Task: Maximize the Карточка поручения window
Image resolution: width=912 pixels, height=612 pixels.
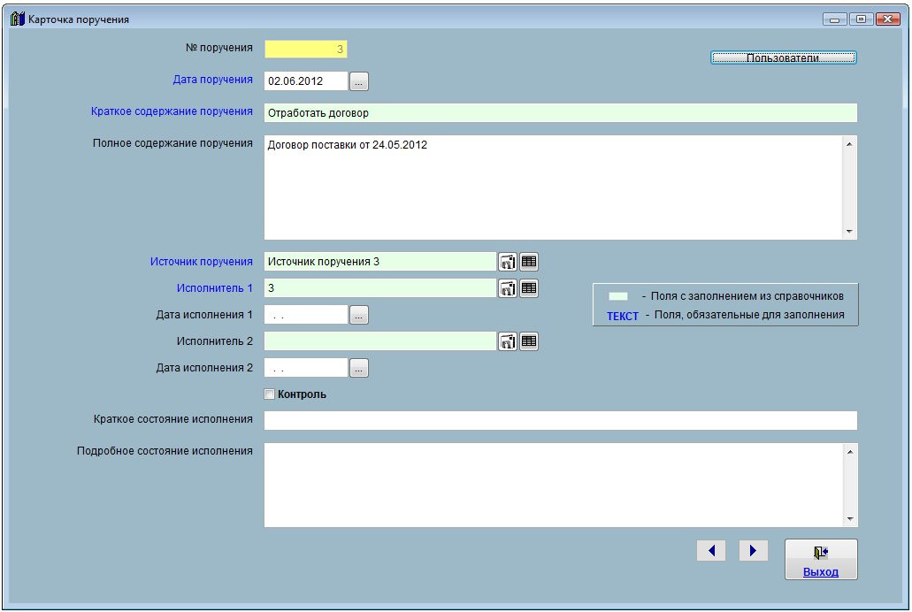Action: click(861, 19)
